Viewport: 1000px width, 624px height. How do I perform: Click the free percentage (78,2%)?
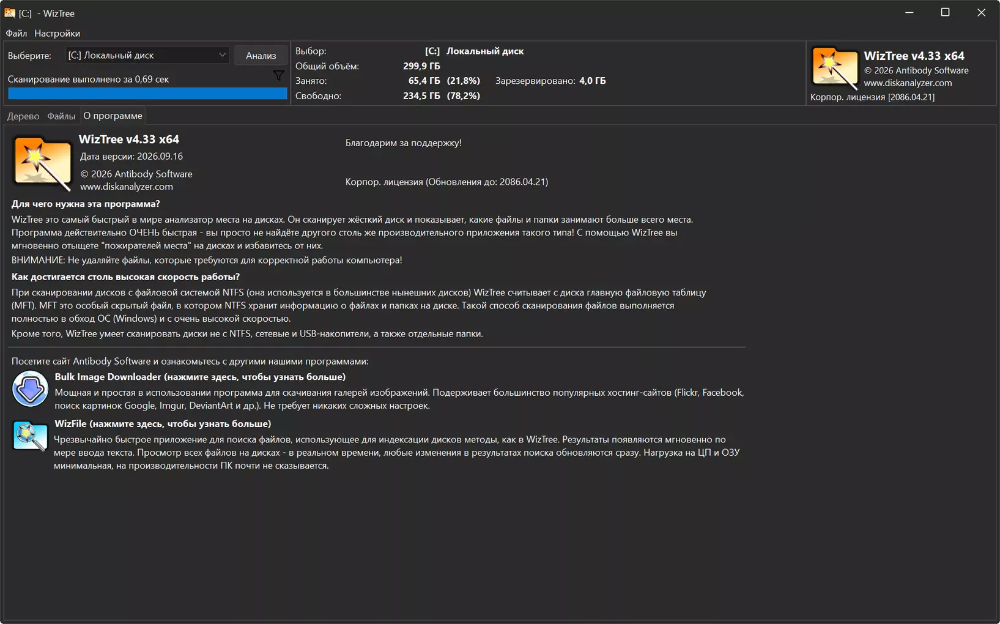[x=464, y=96]
